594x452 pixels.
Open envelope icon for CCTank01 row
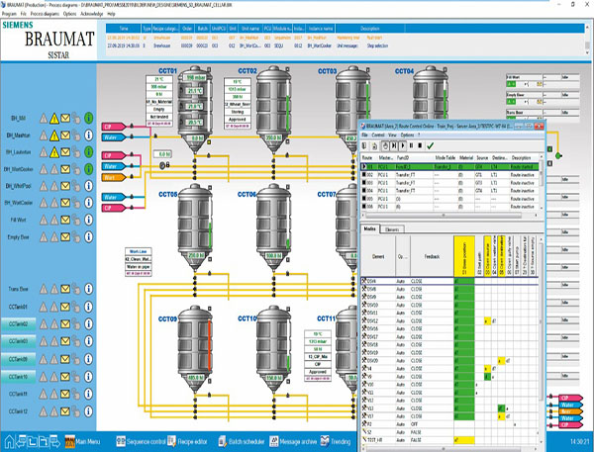tap(65, 307)
